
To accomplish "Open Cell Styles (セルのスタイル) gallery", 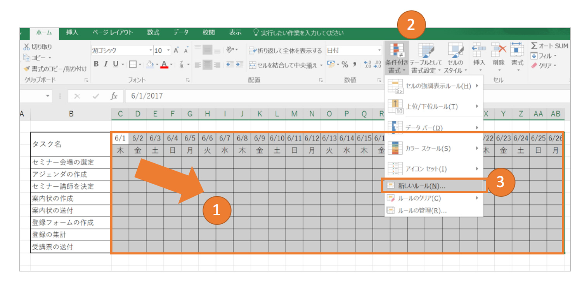I will pyautogui.click(x=456, y=57).
